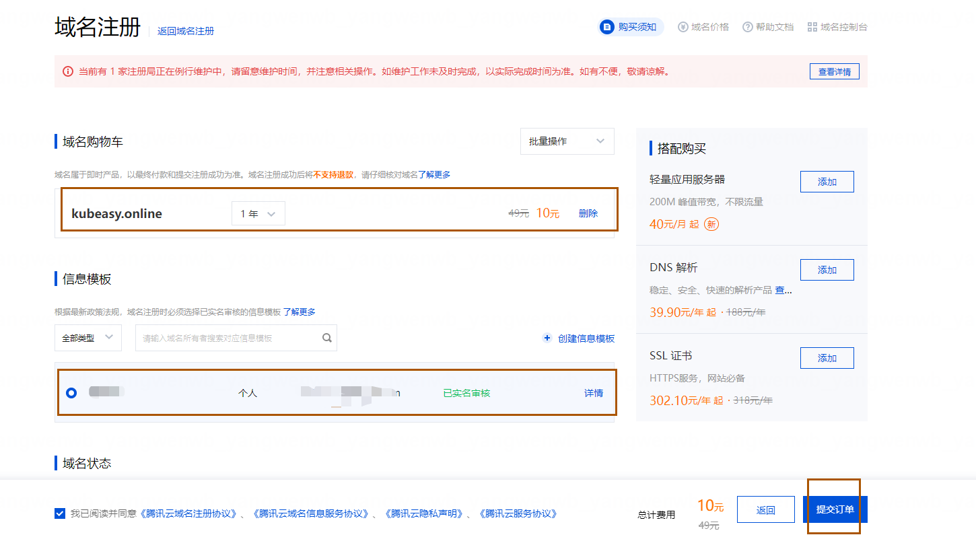Click 了解更多 link under 信息模板

[x=299, y=312]
